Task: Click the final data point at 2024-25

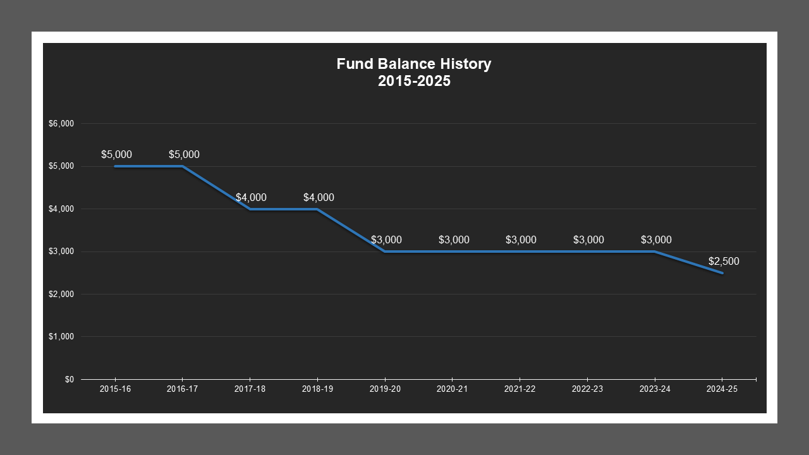Action: pyautogui.click(x=723, y=272)
